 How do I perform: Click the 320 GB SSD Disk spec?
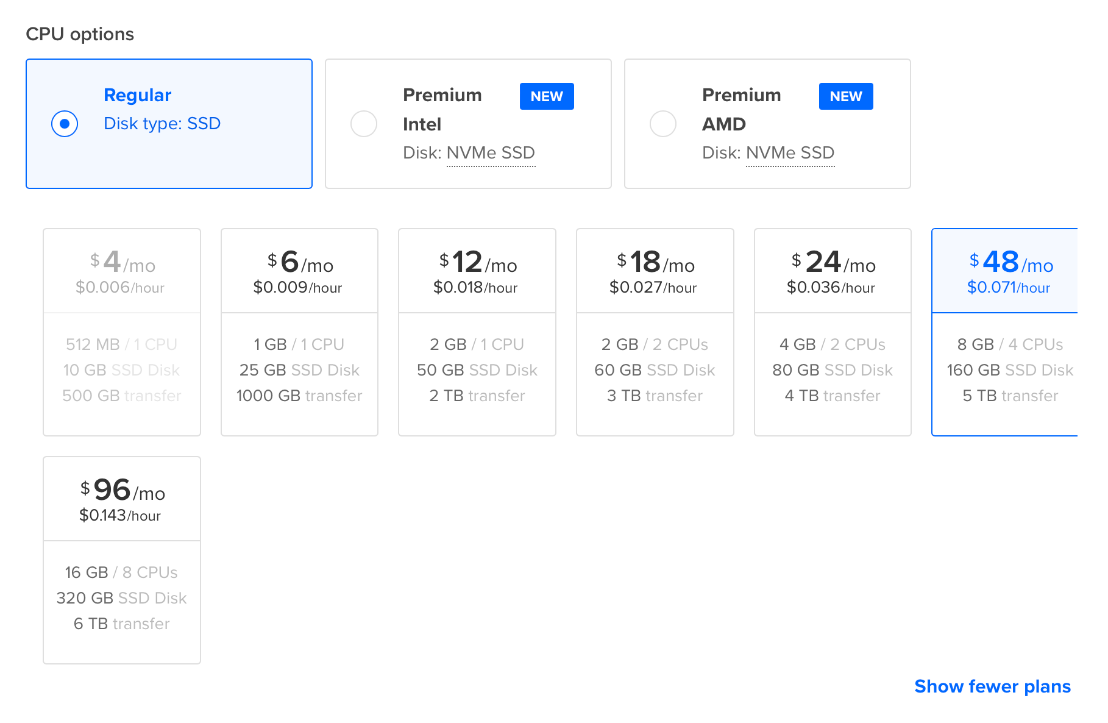pos(122,598)
